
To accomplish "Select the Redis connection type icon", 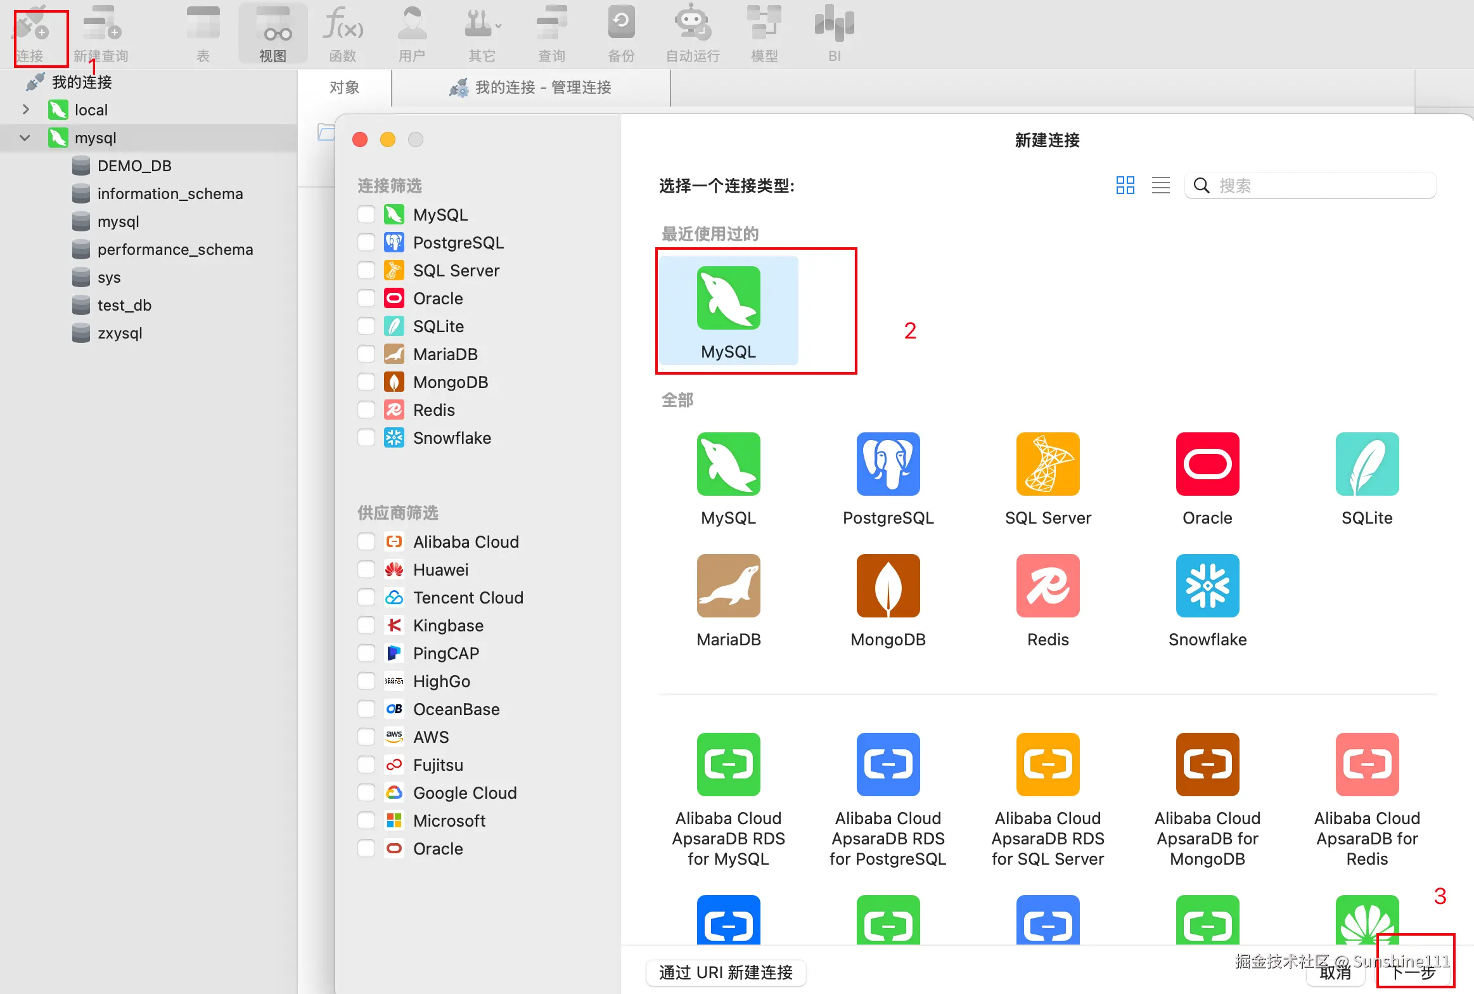I will tap(1048, 586).
